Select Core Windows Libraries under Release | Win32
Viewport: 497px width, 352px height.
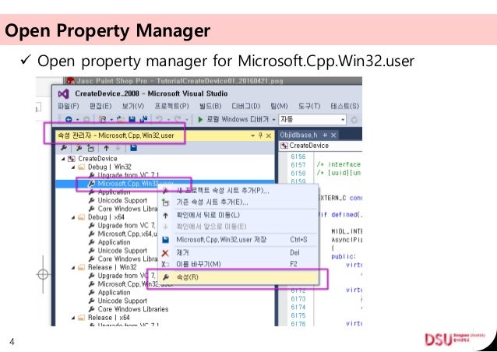[x=132, y=309]
